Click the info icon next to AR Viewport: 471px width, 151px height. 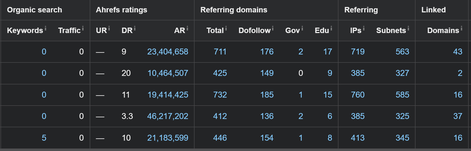pos(187,28)
